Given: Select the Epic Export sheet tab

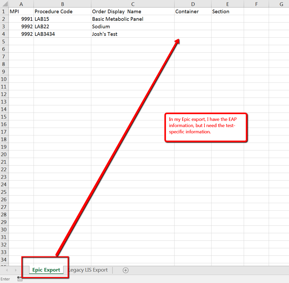Looking at the screenshot, I should 46,270.
